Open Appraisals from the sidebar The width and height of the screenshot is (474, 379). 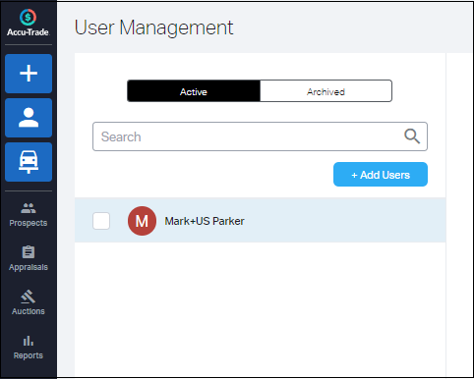(x=29, y=258)
